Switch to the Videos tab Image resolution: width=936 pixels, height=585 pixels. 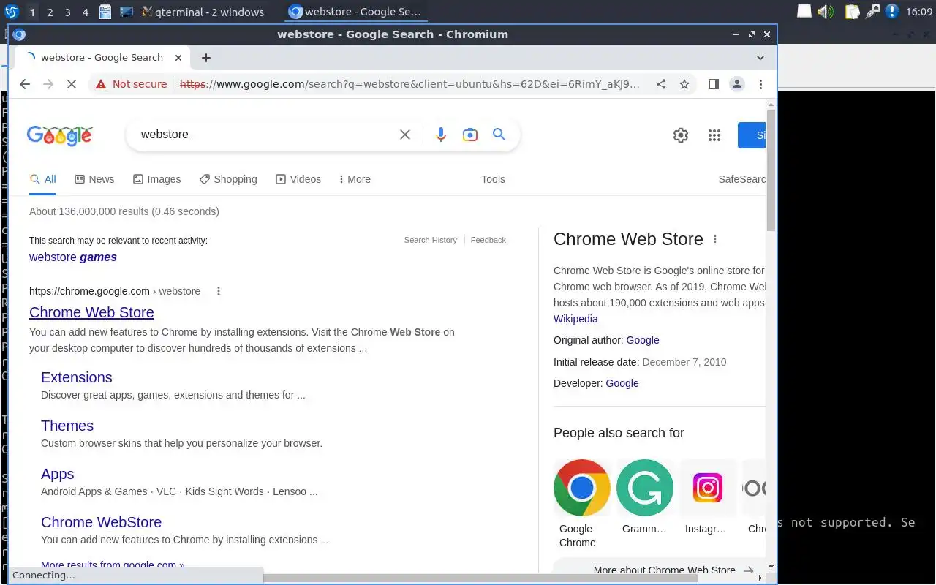298,179
